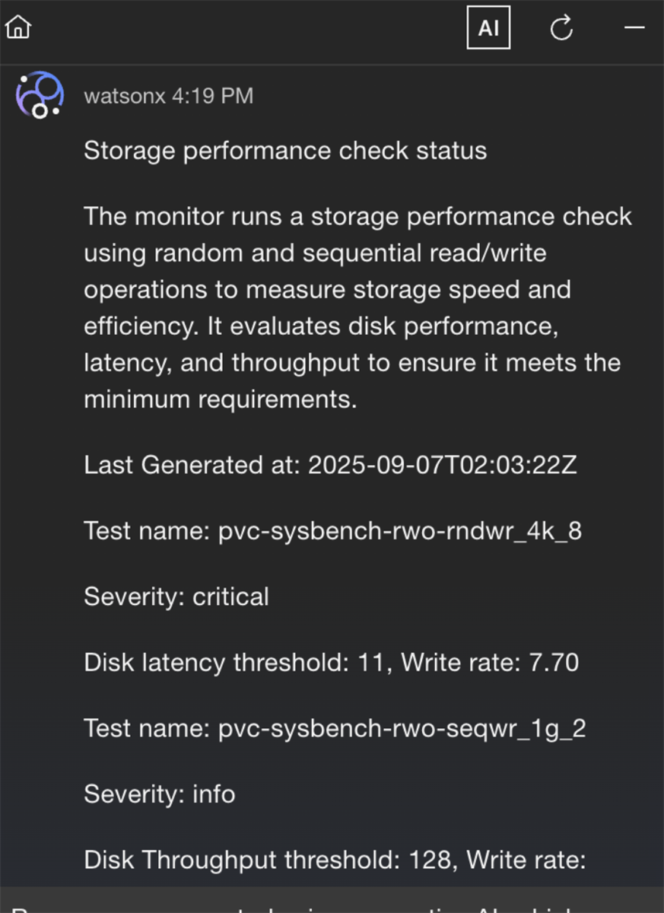Click the 2025-09-07T02:03:22Z timestamp value
Viewport: 664px width, 913px height.
tap(442, 465)
